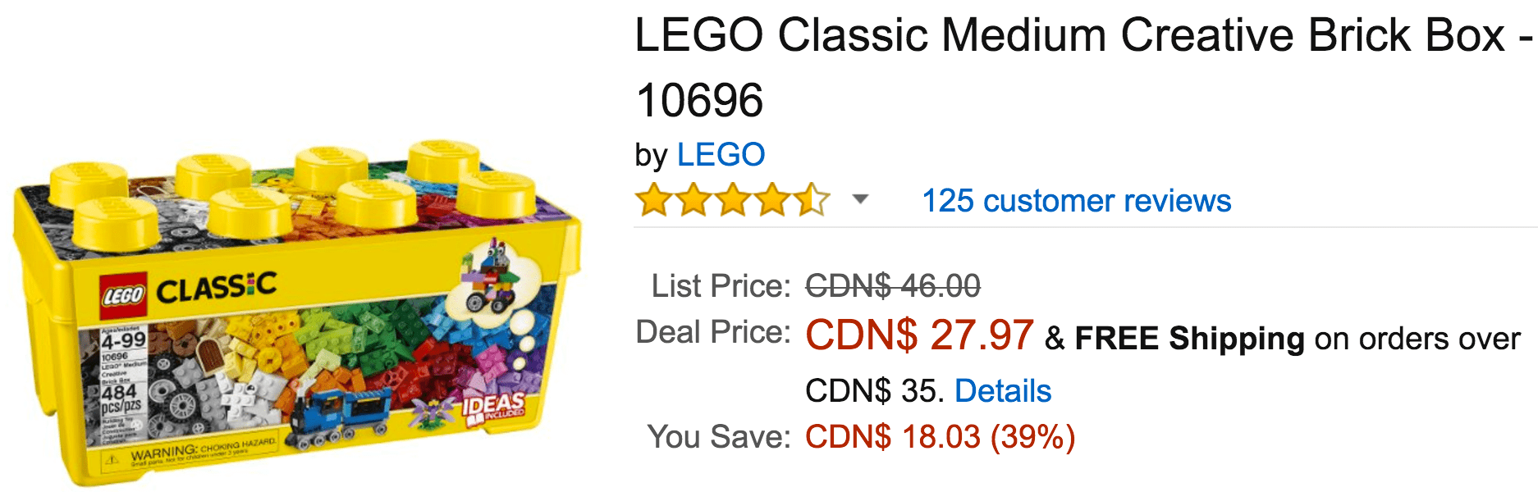Click the red LEGO logo on box
Image resolution: width=1538 pixels, height=492 pixels.
pos(123,295)
